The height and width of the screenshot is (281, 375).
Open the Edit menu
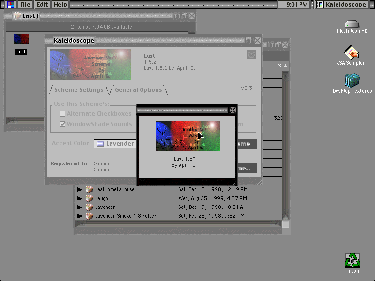pos(42,5)
